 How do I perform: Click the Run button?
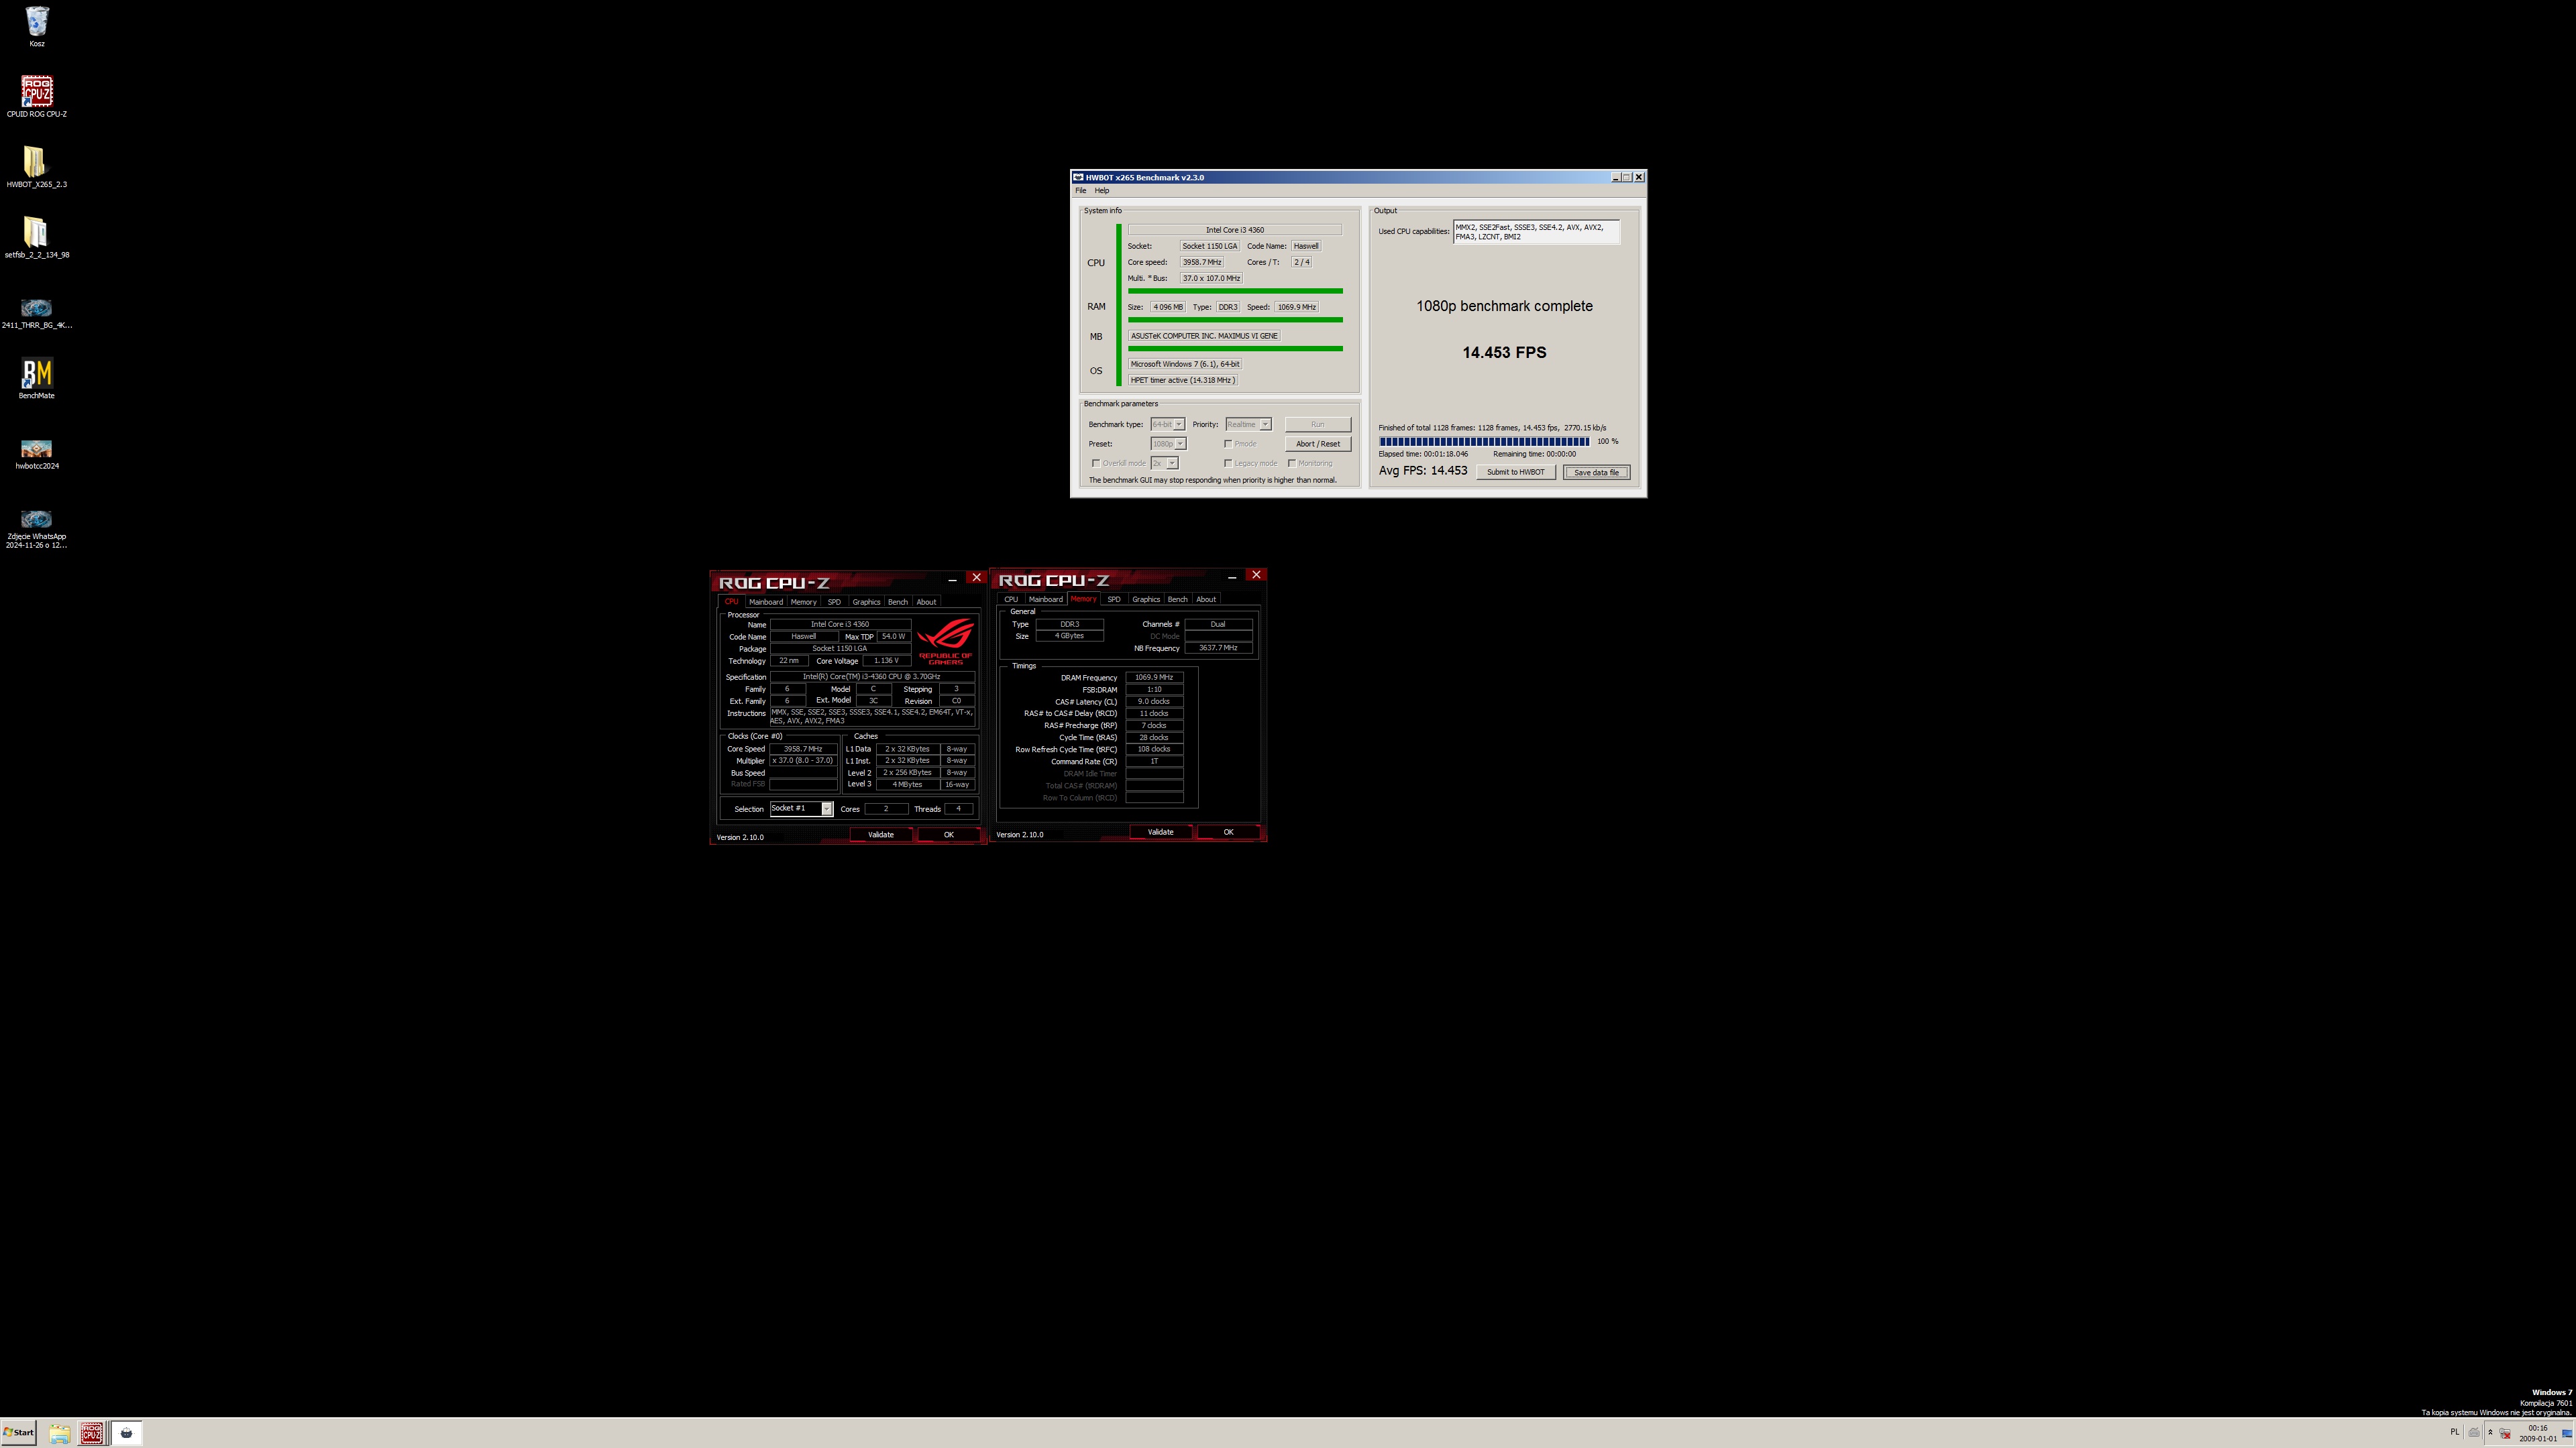[x=1318, y=425]
